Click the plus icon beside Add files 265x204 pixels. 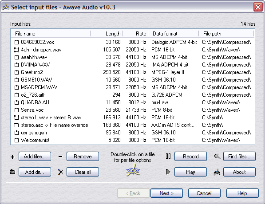tap(12, 157)
